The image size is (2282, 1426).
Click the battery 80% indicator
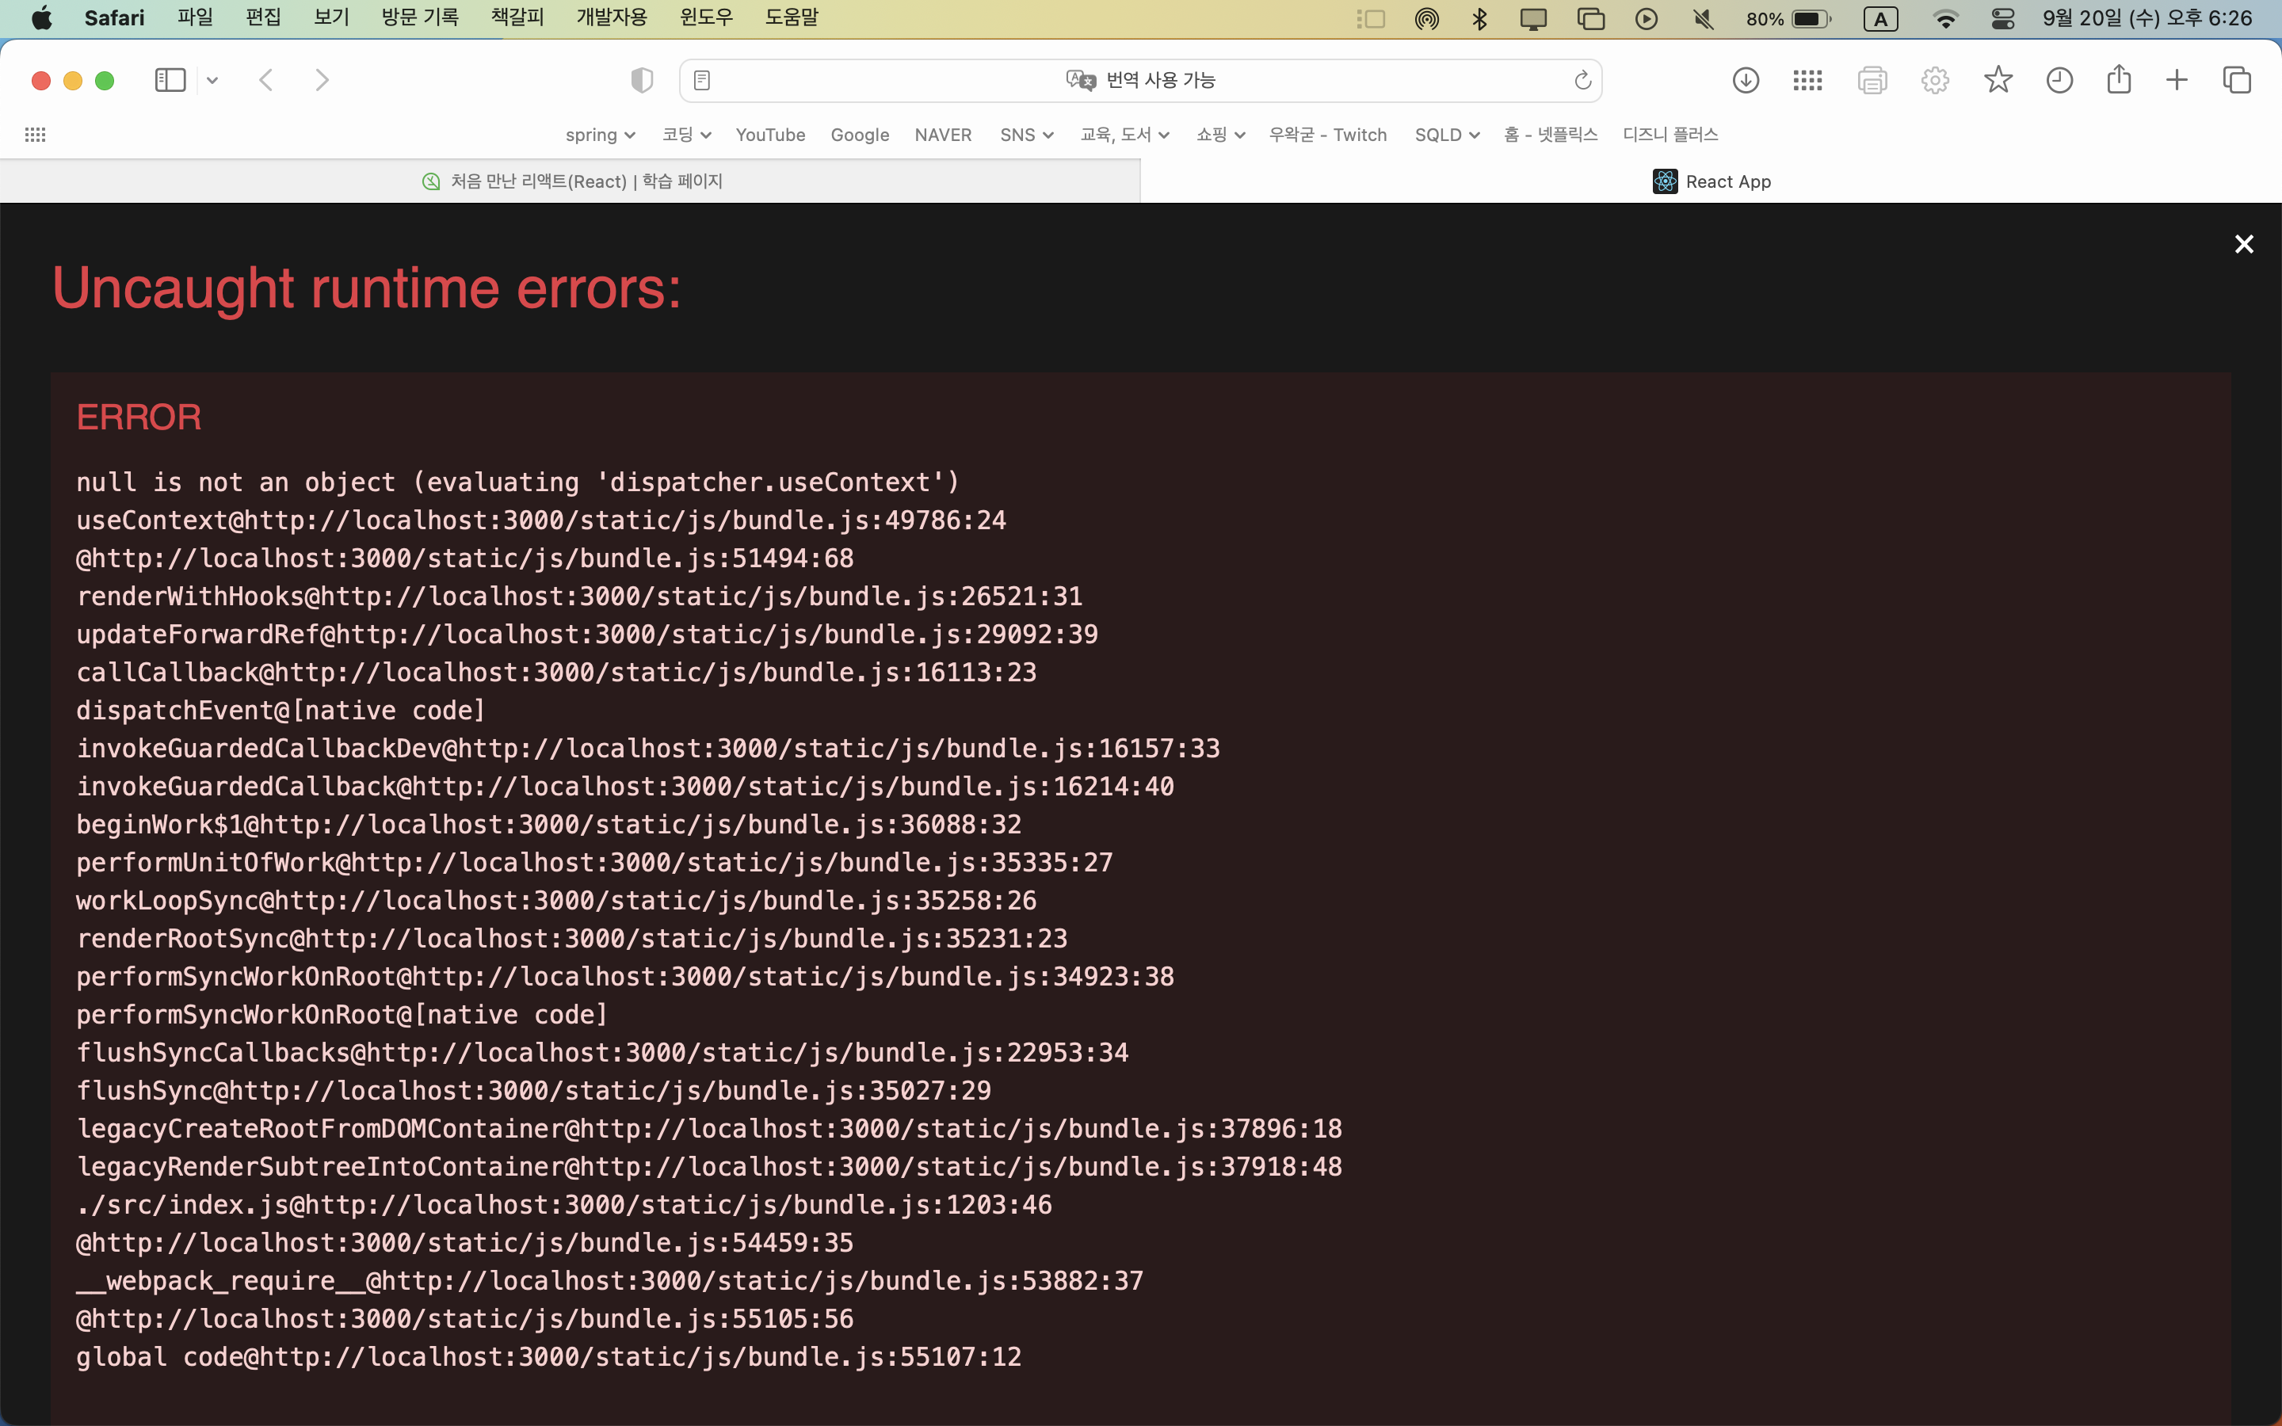tap(1788, 18)
